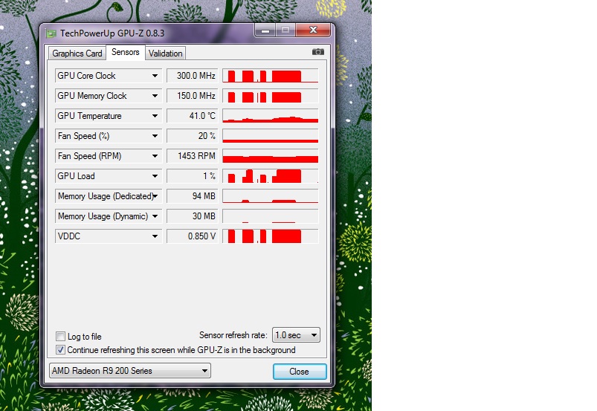Click the Memory Usage (Dedicated) graph
Screen dimensions: 597x411
click(271, 196)
